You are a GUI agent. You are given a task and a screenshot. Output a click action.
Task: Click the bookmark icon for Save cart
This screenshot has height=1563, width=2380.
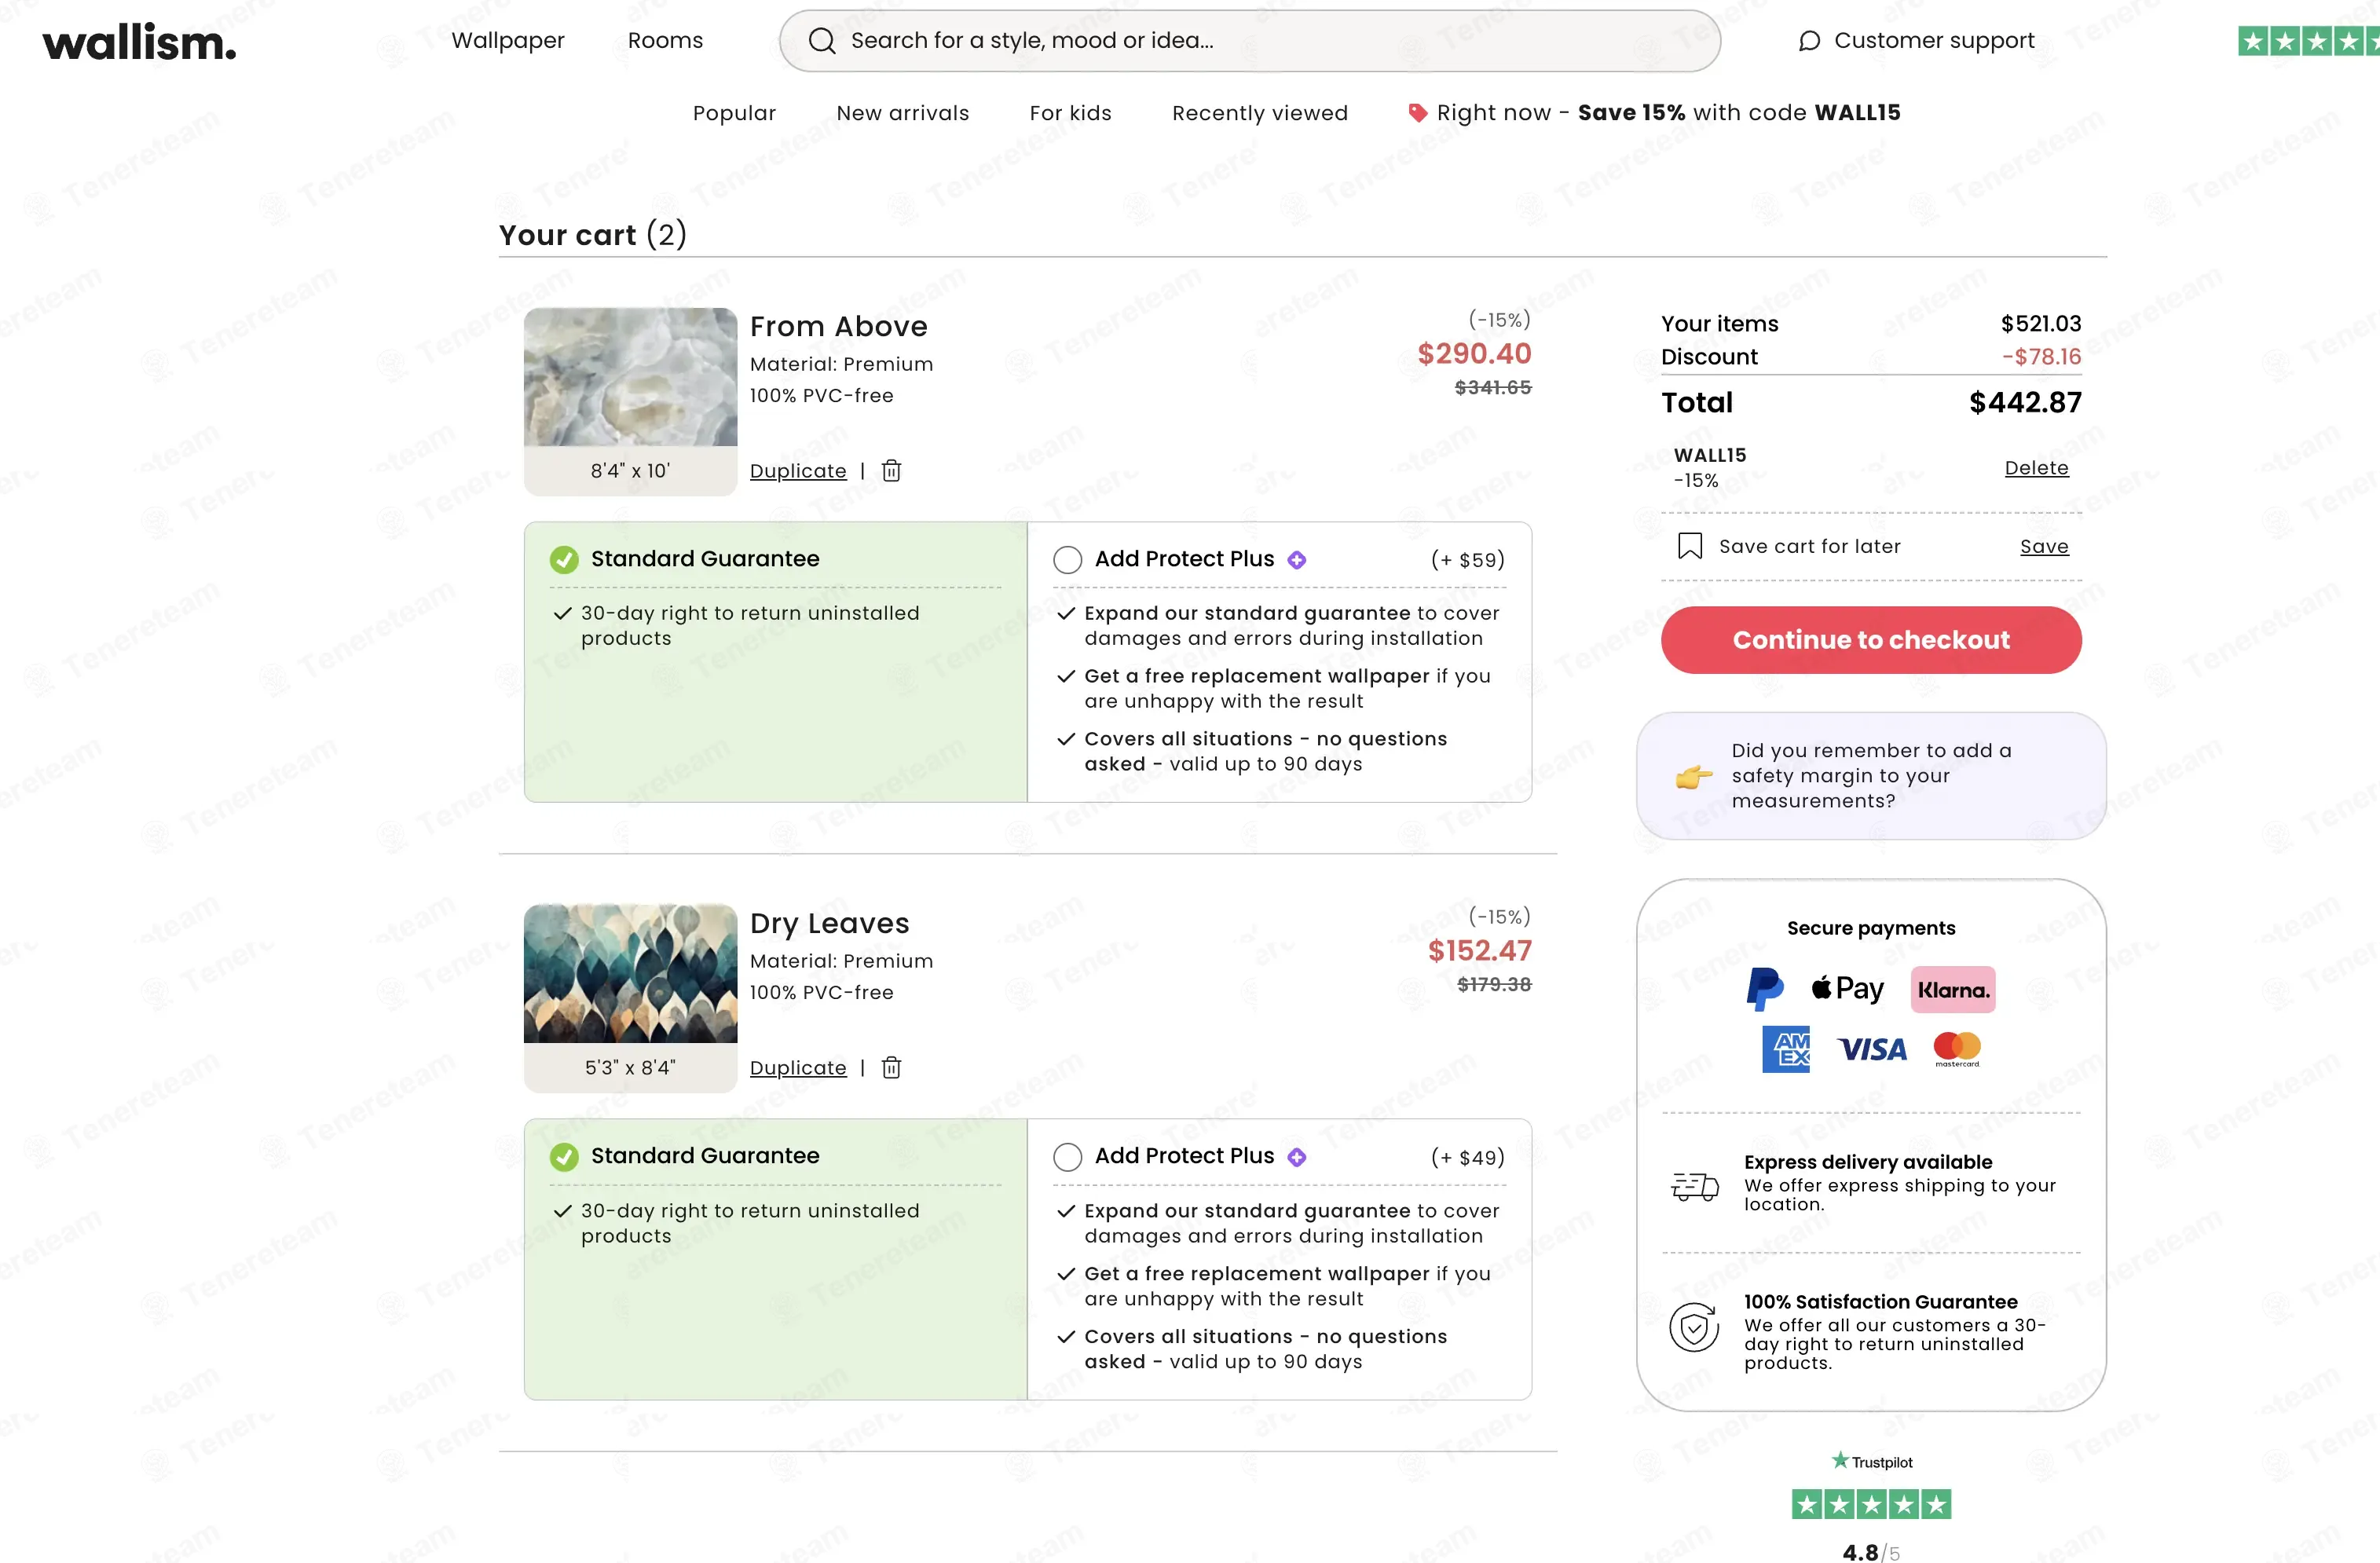[x=1690, y=546]
